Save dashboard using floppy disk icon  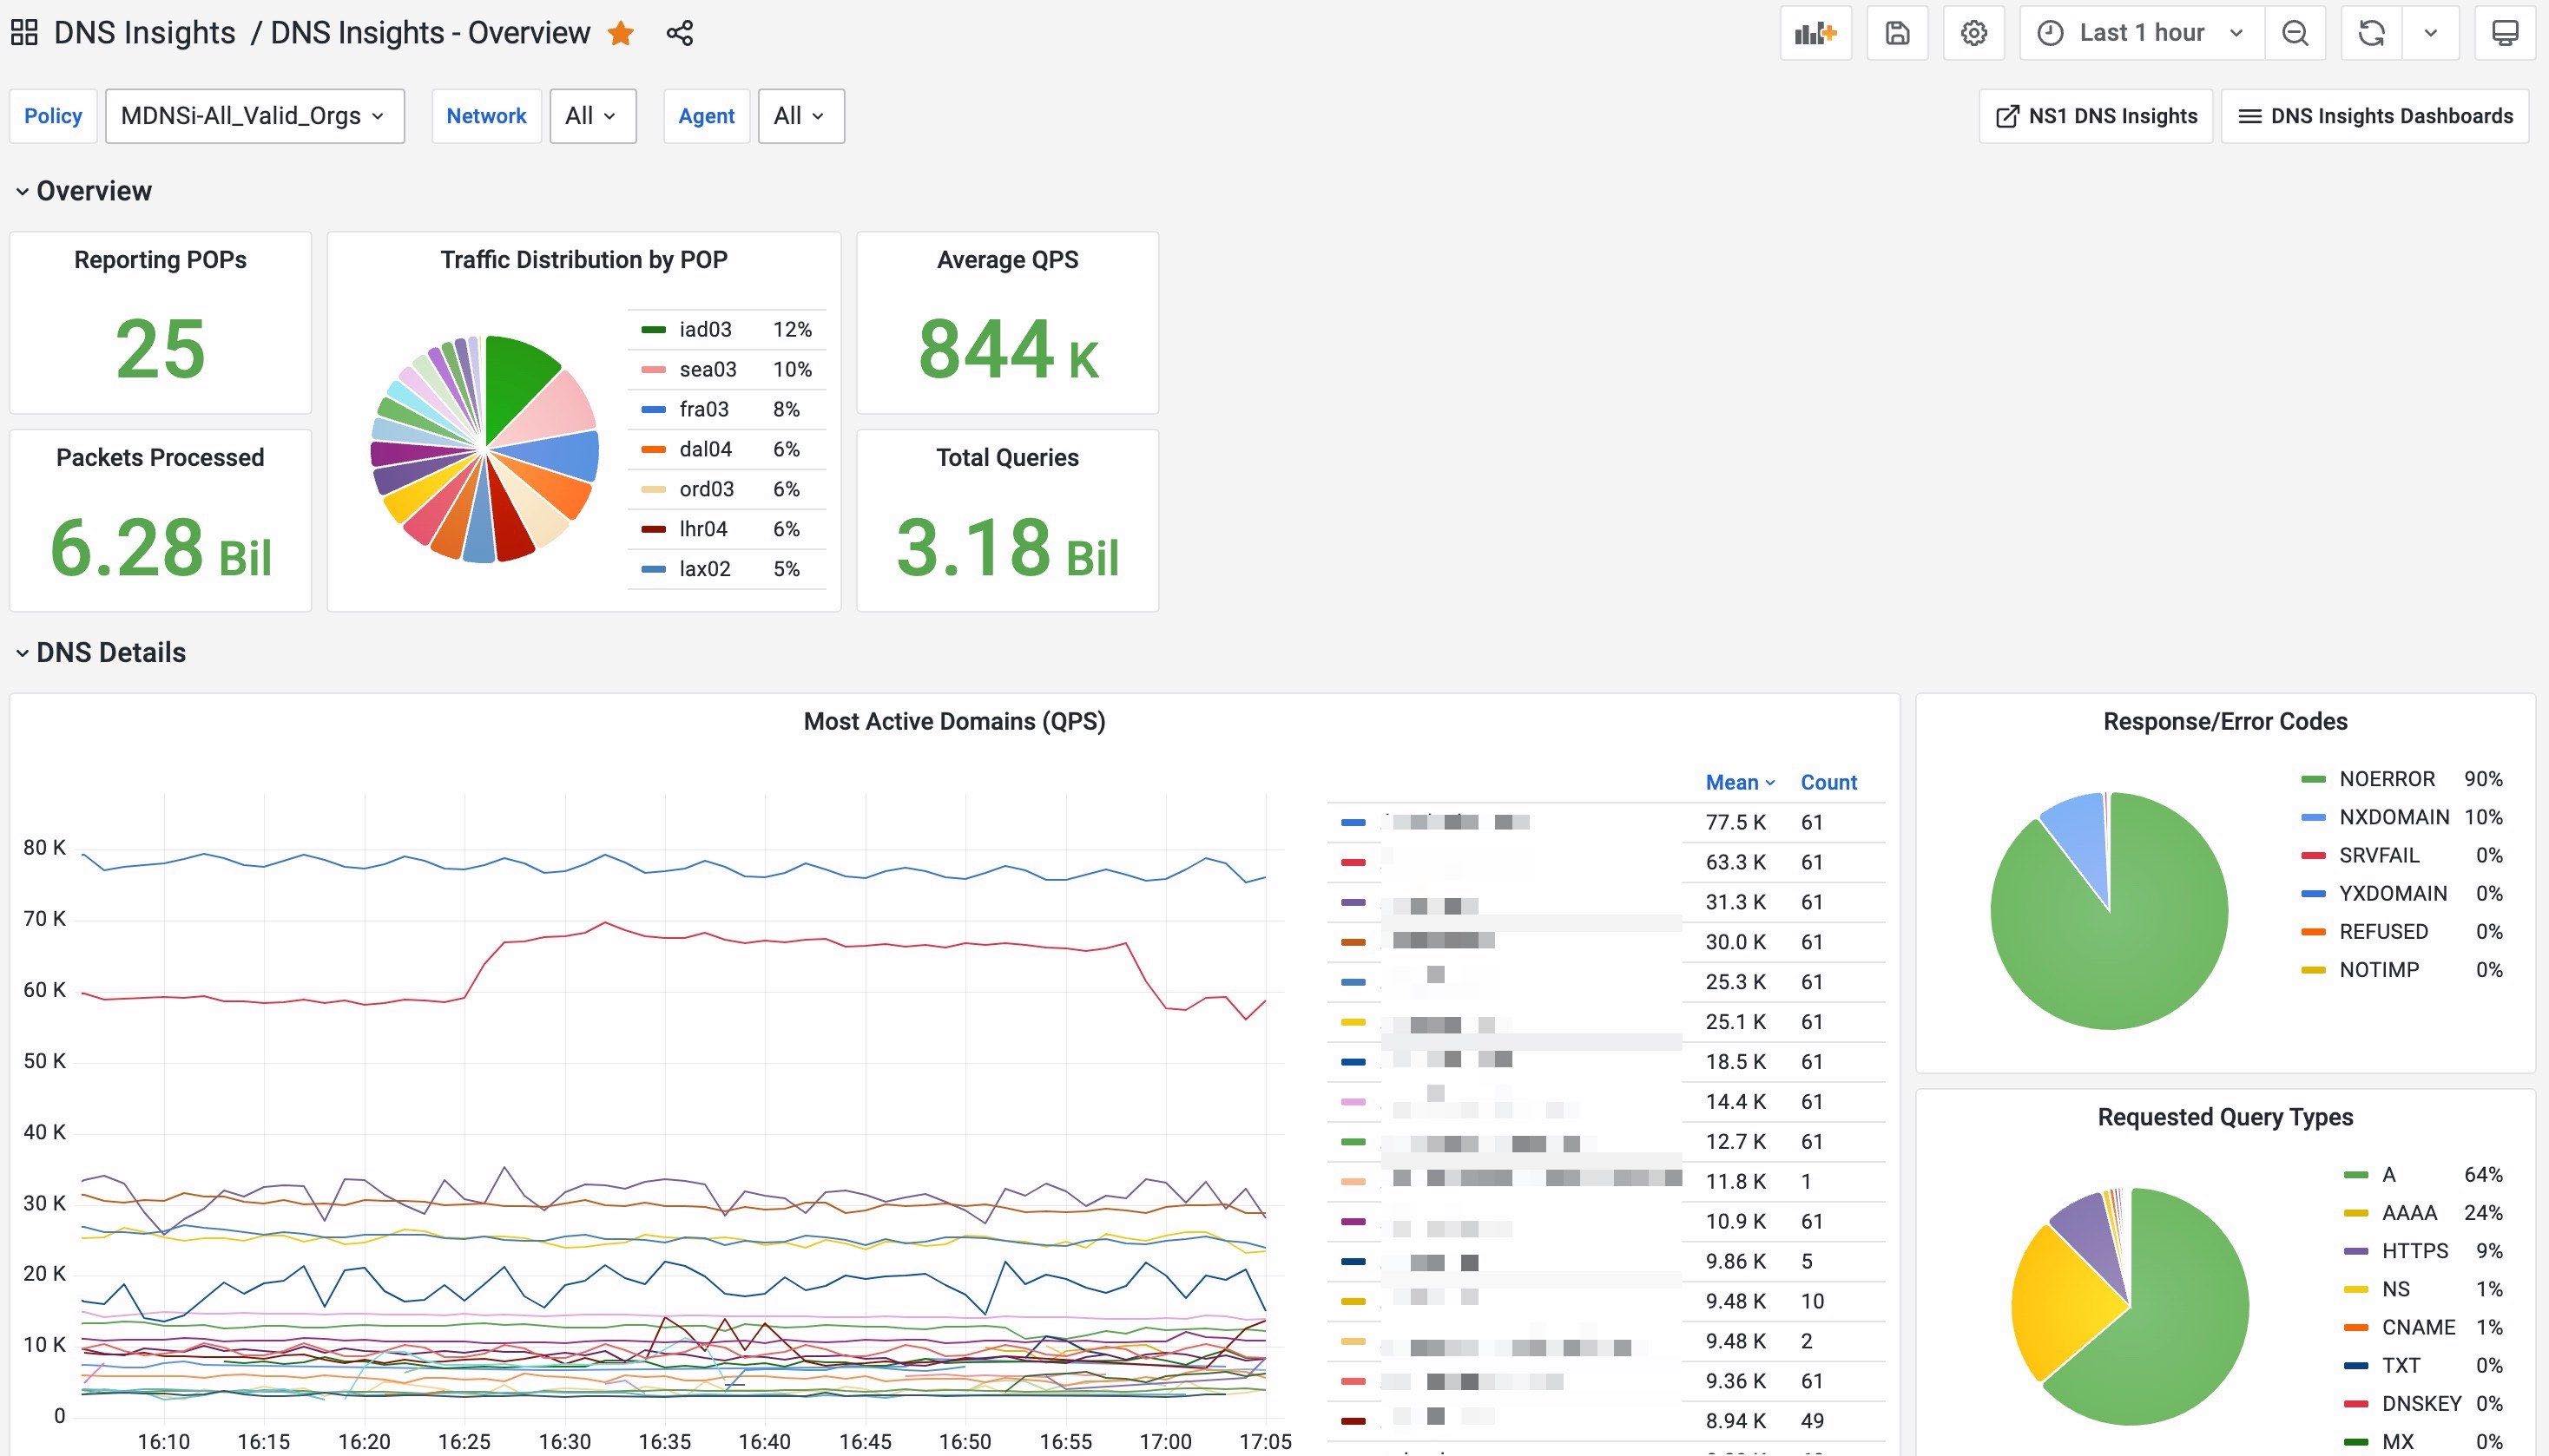click(1897, 33)
